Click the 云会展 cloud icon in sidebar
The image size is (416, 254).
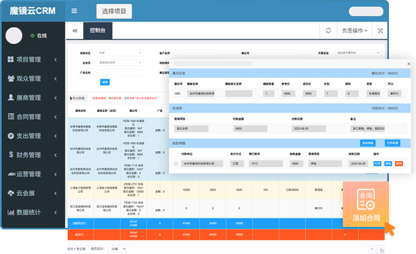point(10,193)
